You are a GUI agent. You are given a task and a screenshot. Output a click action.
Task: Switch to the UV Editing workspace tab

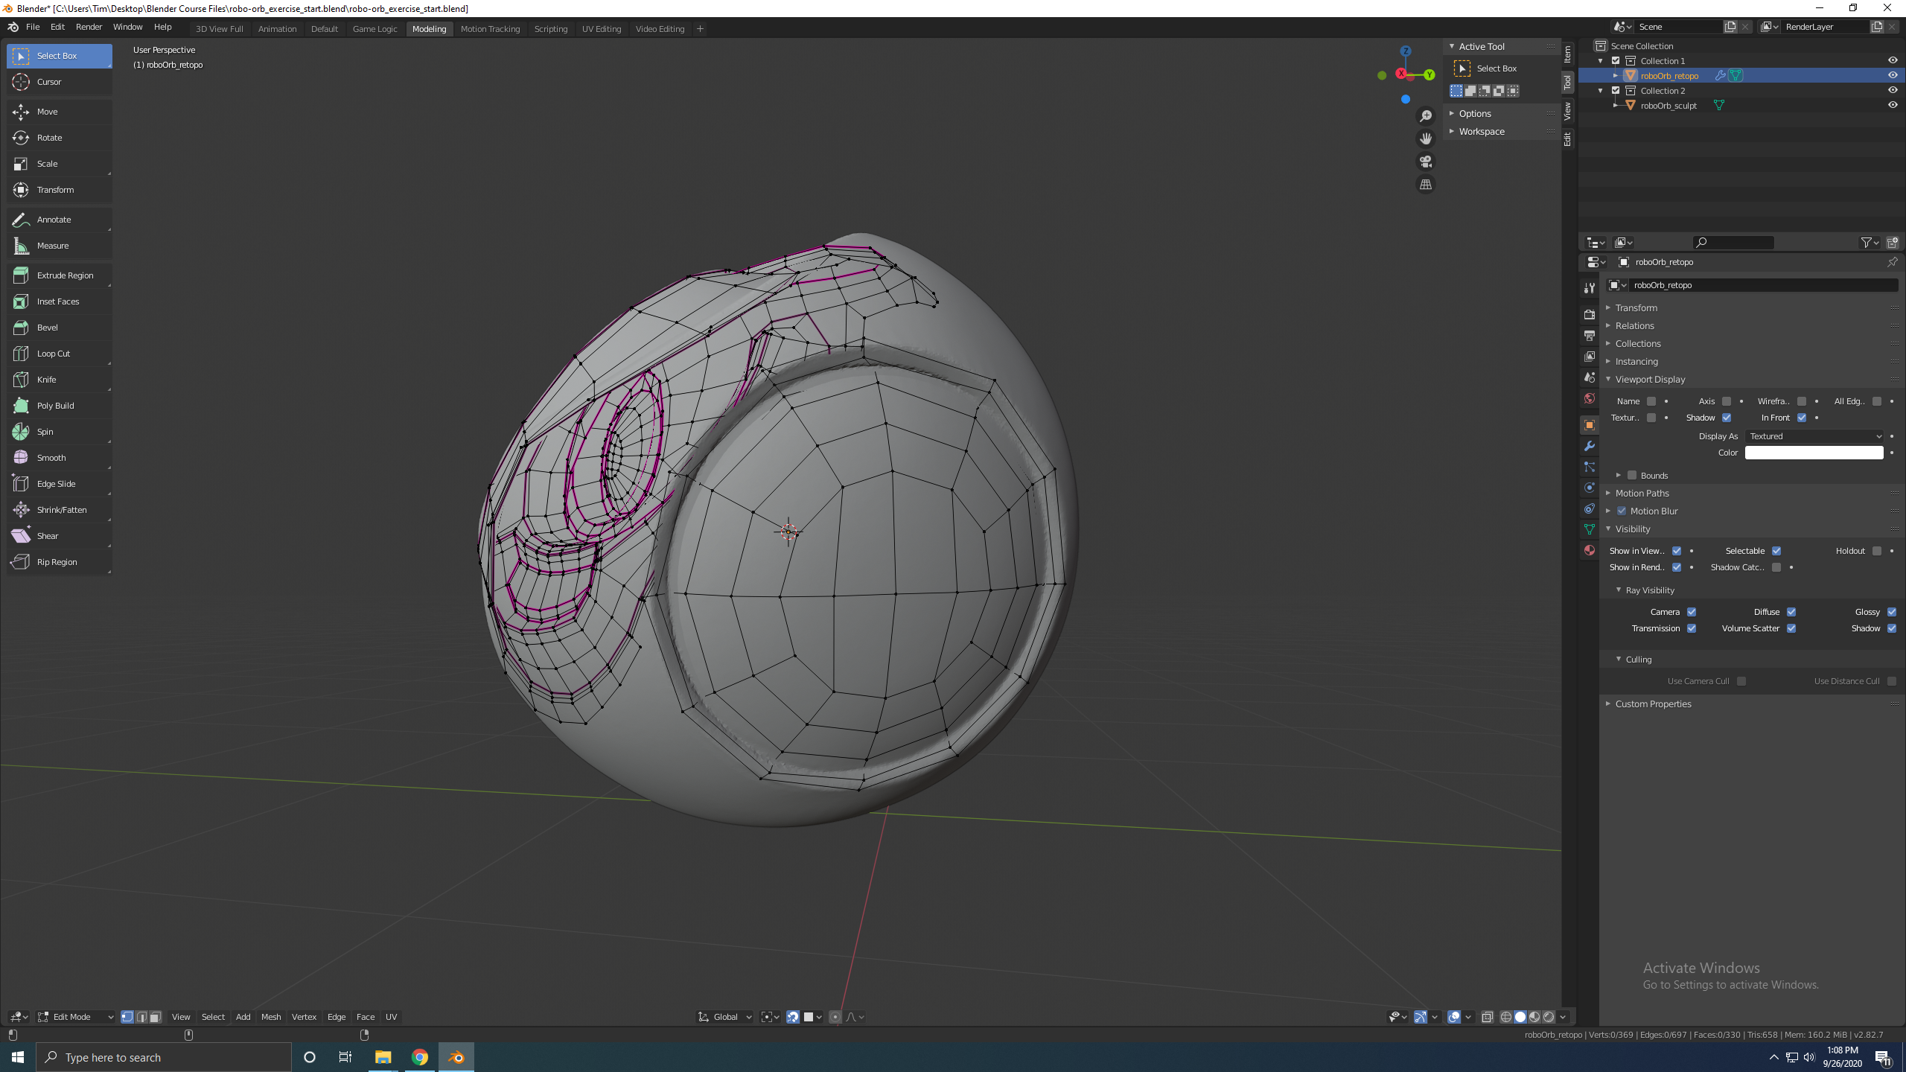click(x=601, y=29)
